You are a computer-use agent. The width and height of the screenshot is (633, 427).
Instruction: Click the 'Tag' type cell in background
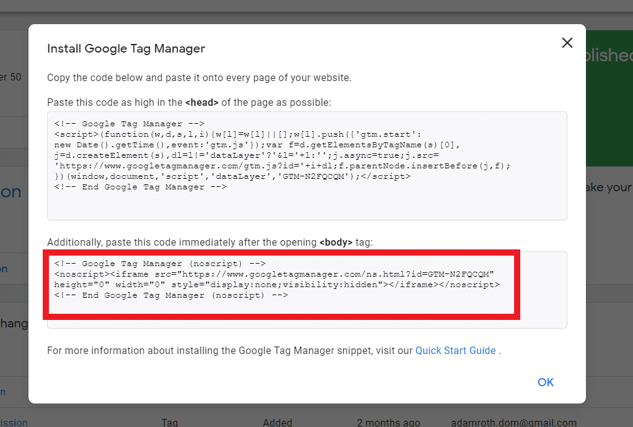(169, 423)
